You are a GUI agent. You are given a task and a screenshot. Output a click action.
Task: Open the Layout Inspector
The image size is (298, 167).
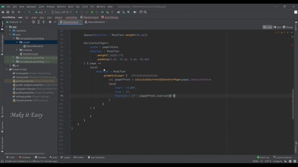283,157
